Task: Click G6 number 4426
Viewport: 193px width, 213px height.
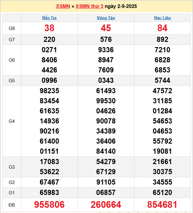Action: click(x=49, y=70)
